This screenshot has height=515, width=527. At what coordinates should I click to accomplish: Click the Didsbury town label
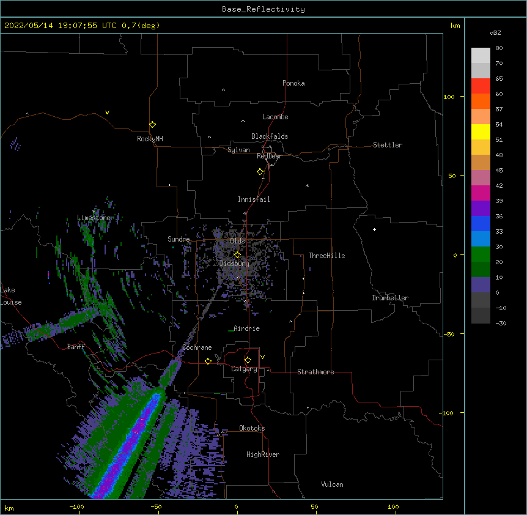point(235,264)
